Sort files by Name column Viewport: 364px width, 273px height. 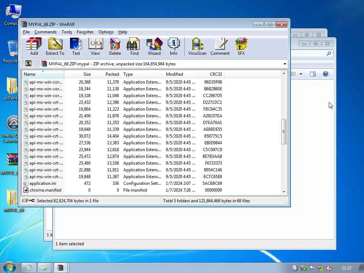43,74
